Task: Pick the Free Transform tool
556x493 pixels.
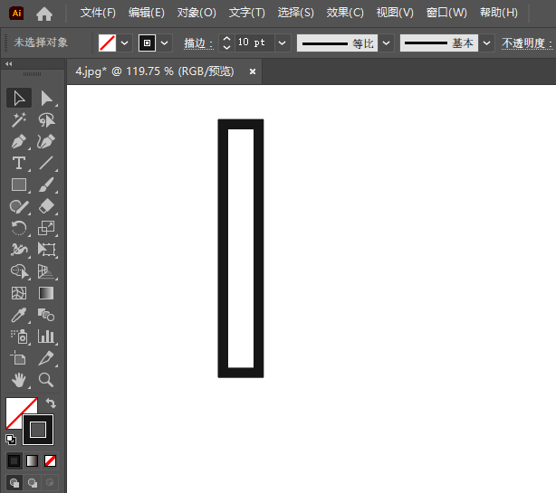Action: pos(46,250)
